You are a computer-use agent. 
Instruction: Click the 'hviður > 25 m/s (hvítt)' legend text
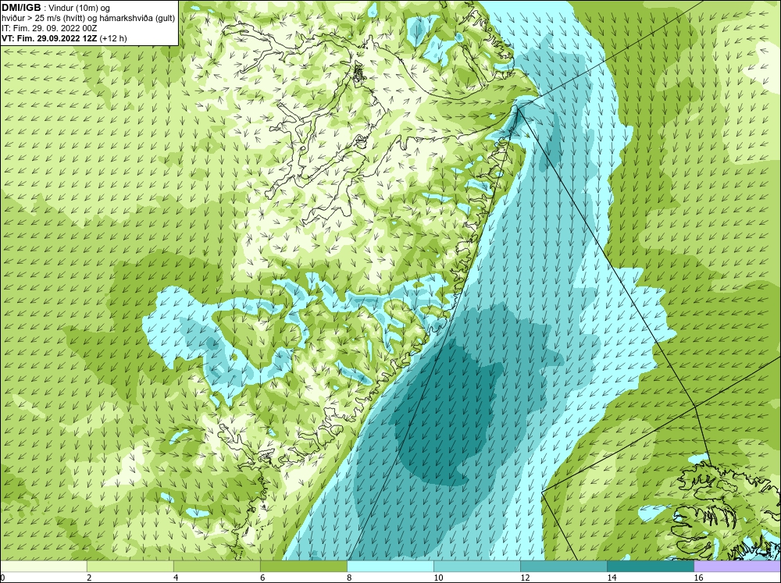[43, 19]
